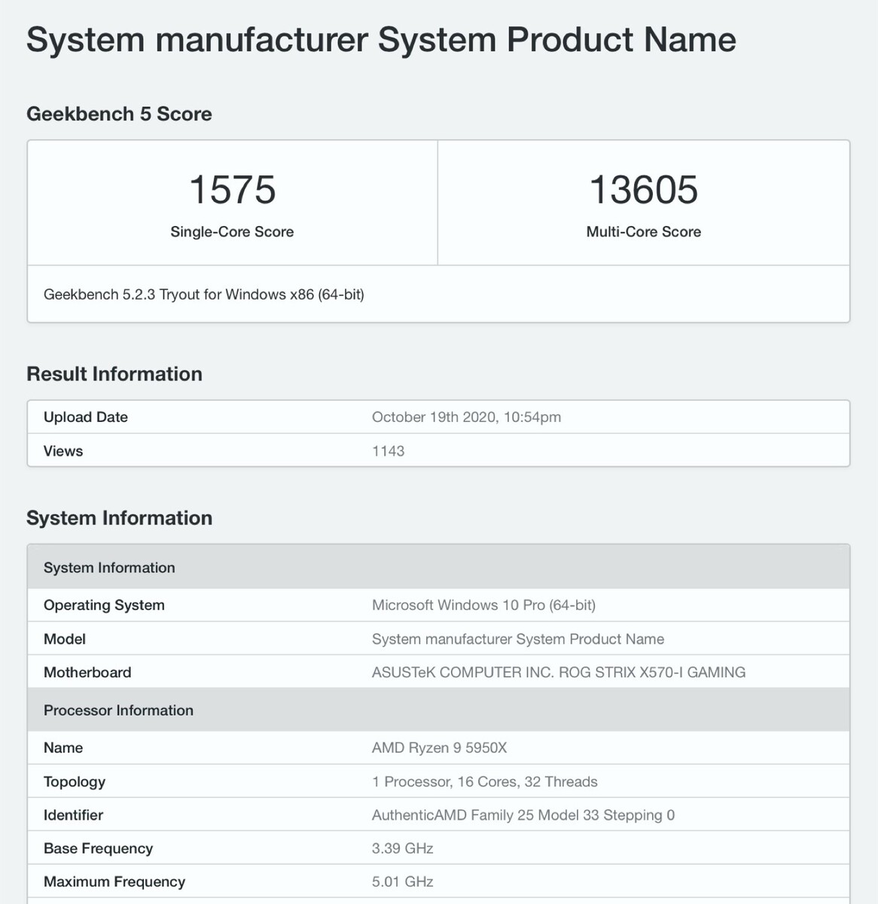Select the October 19th 2020, 10:54pm value
This screenshot has width=878, height=904.
pyautogui.click(x=466, y=417)
